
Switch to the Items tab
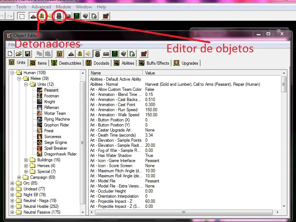tap(38, 63)
